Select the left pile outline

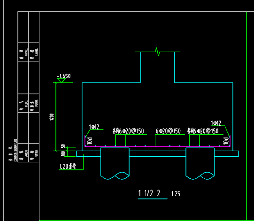[115, 164]
